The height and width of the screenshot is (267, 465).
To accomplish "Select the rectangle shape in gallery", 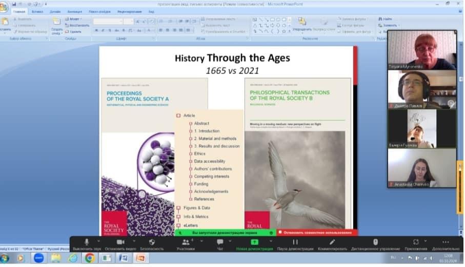I will tap(272, 20).
